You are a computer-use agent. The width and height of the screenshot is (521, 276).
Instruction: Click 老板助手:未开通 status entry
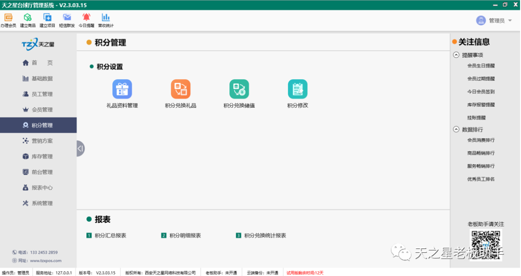pos(221,273)
